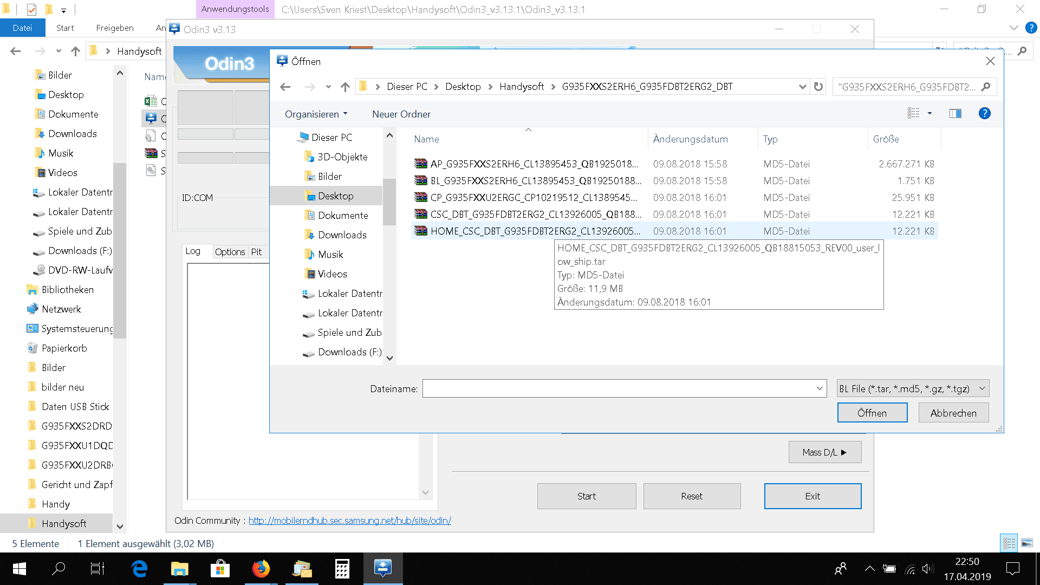
Task: Sort by Änderungsdatum column header
Action: (x=690, y=139)
